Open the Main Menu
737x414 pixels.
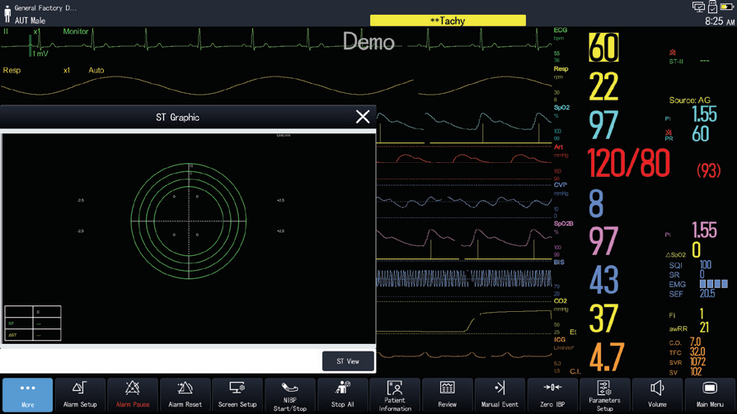(x=709, y=394)
